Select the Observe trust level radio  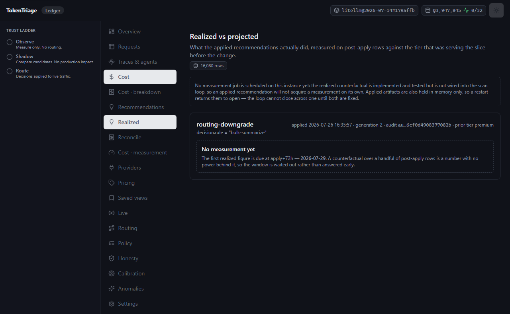[10, 42]
